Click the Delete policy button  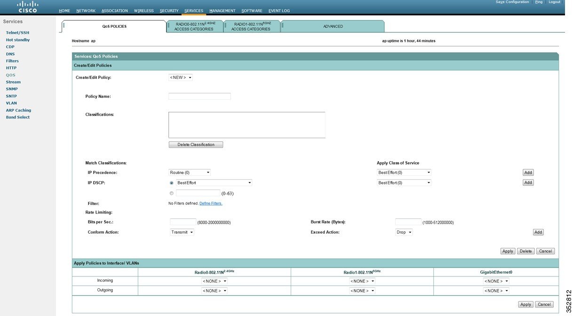526,251
